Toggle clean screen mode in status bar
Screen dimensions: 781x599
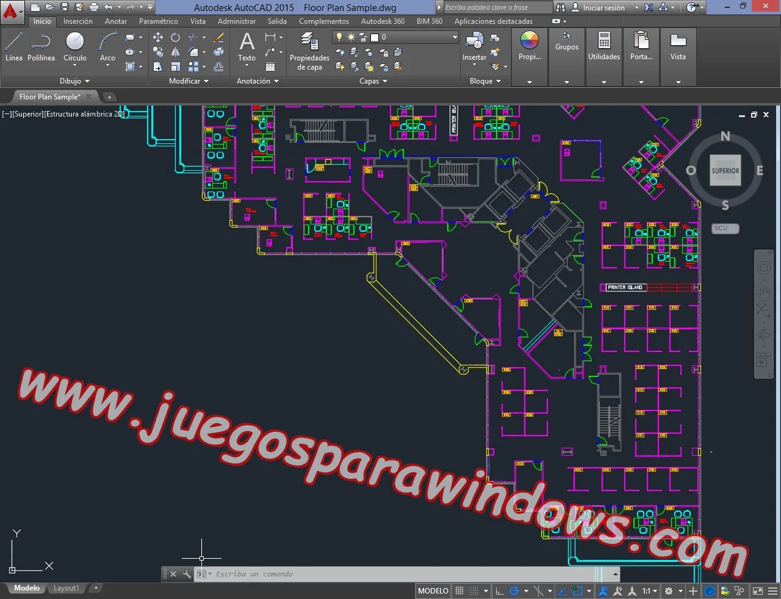[x=758, y=591]
